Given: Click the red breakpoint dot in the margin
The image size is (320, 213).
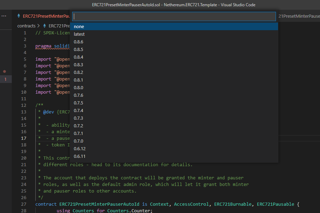Looking at the screenshot, I should (x=5, y=71).
